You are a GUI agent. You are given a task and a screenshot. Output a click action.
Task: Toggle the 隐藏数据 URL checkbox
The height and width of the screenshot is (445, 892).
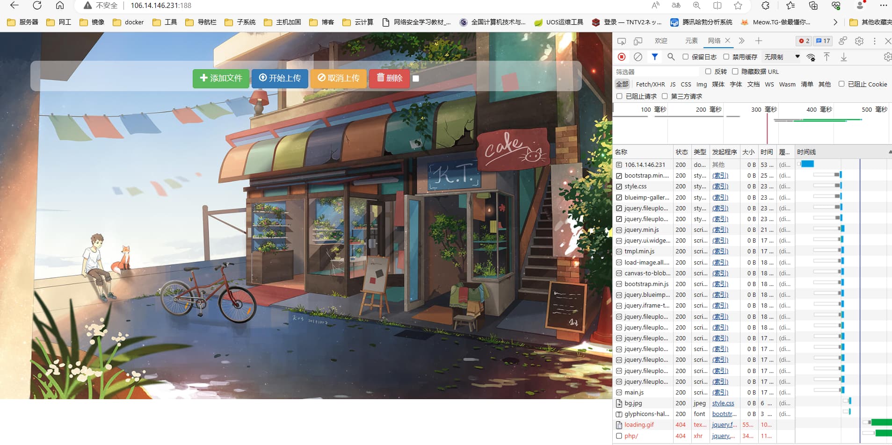pos(735,72)
